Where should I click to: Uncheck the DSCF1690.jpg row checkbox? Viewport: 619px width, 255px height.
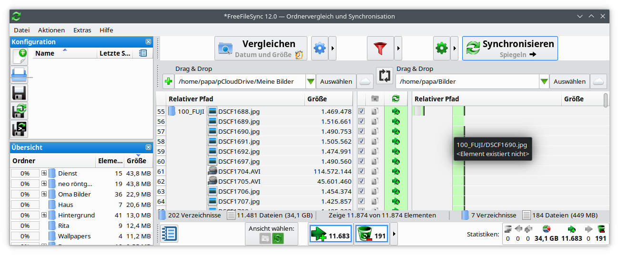point(361,131)
